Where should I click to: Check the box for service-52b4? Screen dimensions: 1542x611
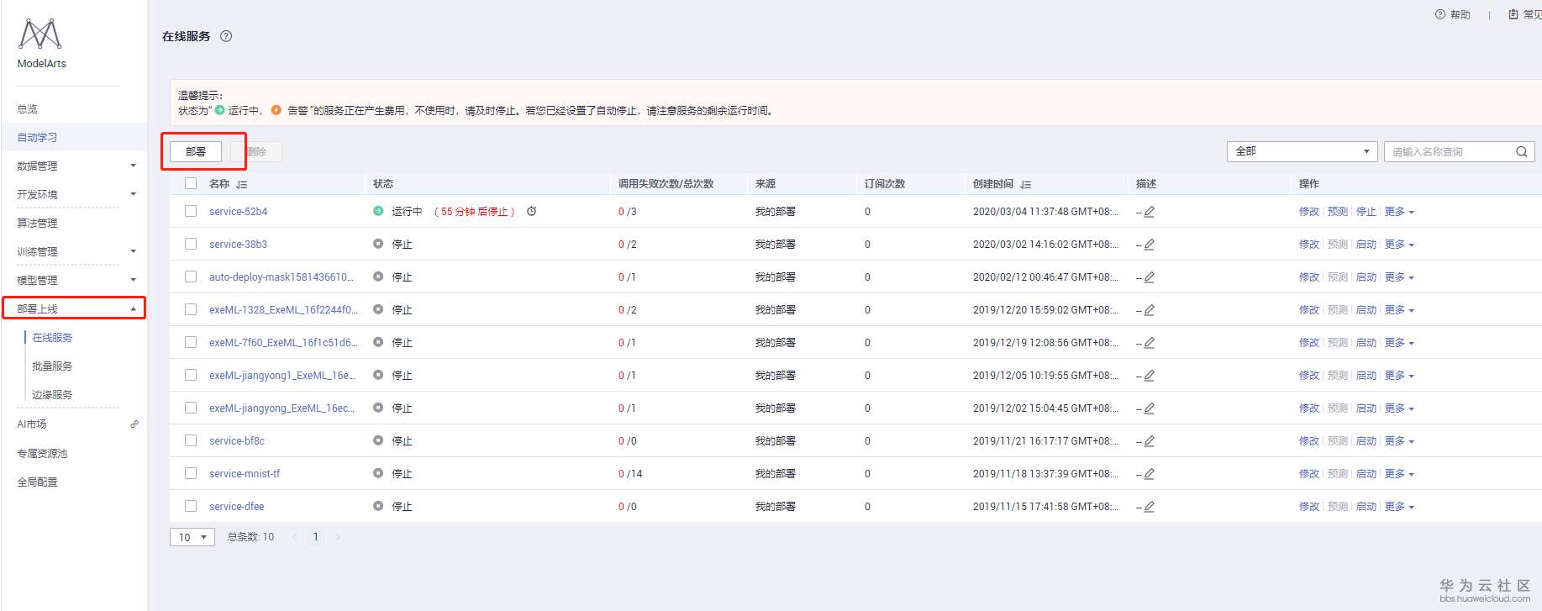[x=191, y=211]
